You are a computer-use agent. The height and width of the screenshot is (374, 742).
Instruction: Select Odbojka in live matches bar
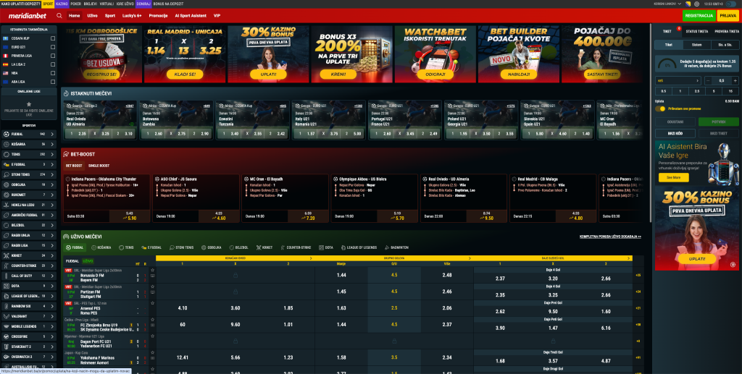211,247
